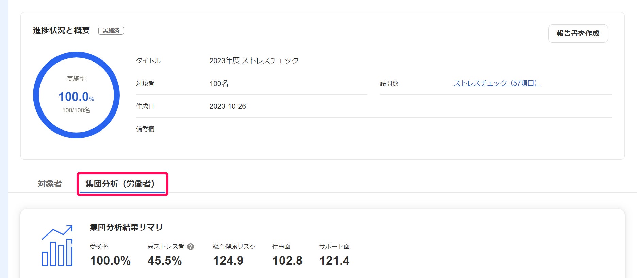This screenshot has width=637, height=278.
Task: Click the 45.5% high stress value
Action: pyautogui.click(x=165, y=261)
